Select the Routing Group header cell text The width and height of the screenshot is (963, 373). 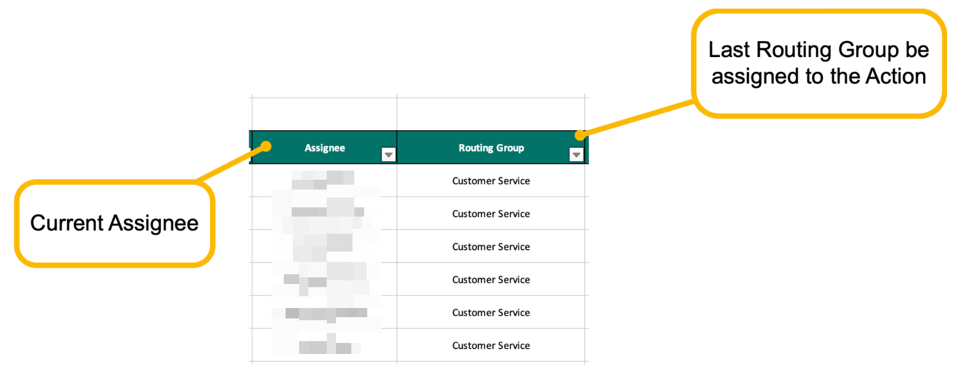pos(491,148)
